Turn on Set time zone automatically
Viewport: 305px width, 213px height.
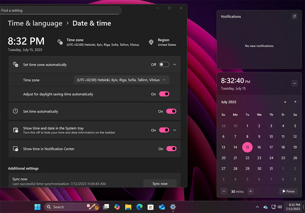[x=164, y=64]
